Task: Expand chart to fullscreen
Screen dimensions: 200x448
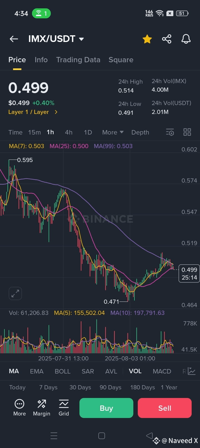Action: coord(15,293)
